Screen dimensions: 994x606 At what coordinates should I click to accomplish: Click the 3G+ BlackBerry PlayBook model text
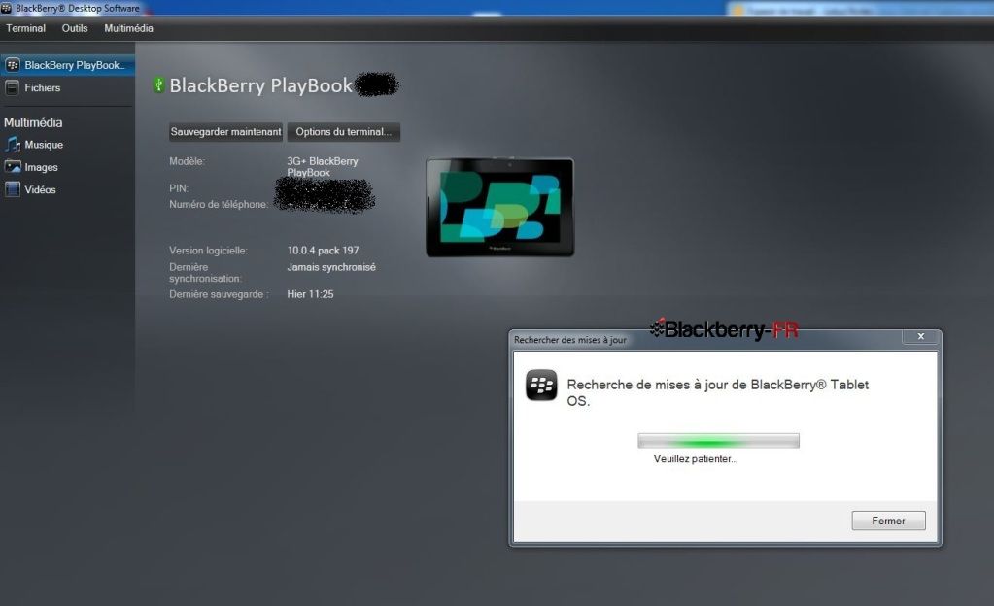(323, 167)
